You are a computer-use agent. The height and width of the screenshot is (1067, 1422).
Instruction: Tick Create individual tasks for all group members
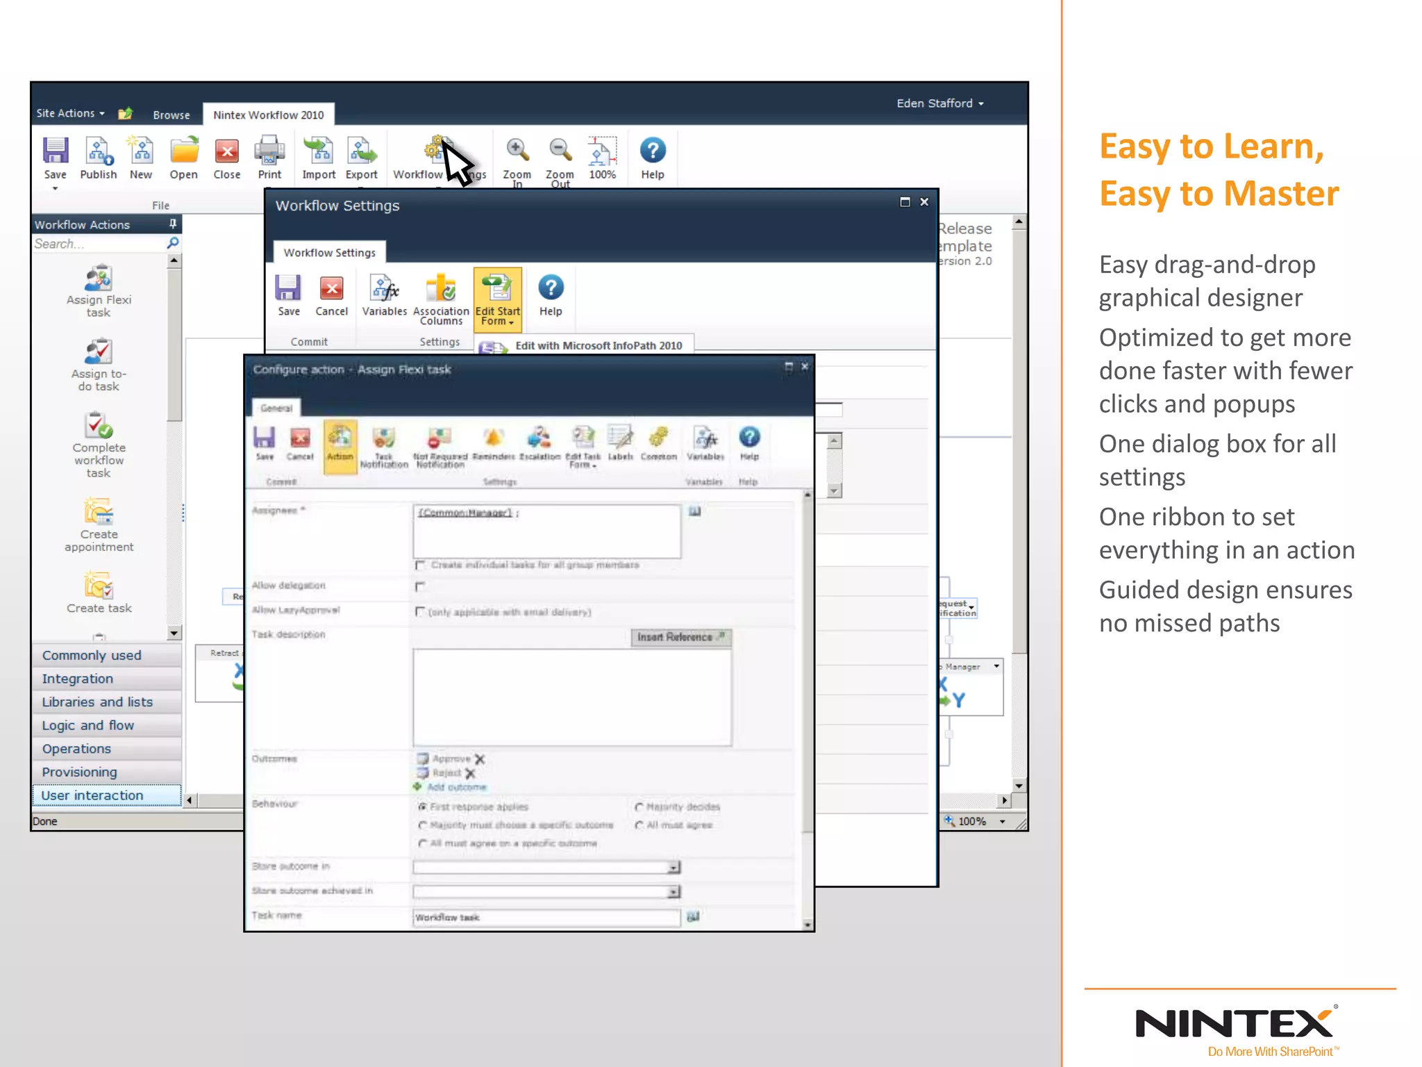coord(420,565)
